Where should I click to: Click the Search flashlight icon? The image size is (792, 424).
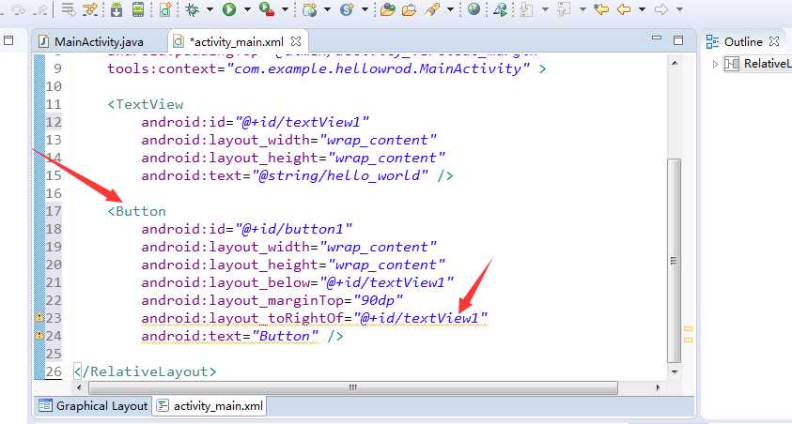[x=432, y=9]
